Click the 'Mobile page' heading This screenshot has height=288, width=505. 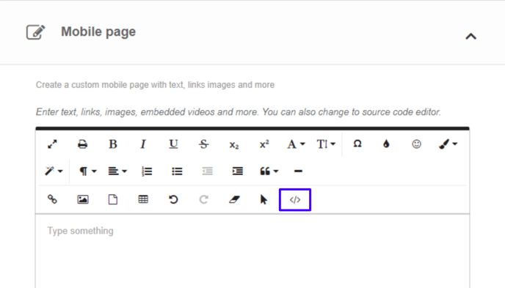click(98, 32)
